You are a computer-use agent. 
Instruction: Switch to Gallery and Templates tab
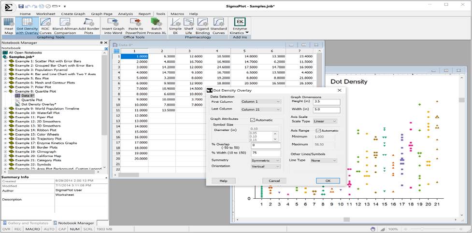(28, 223)
